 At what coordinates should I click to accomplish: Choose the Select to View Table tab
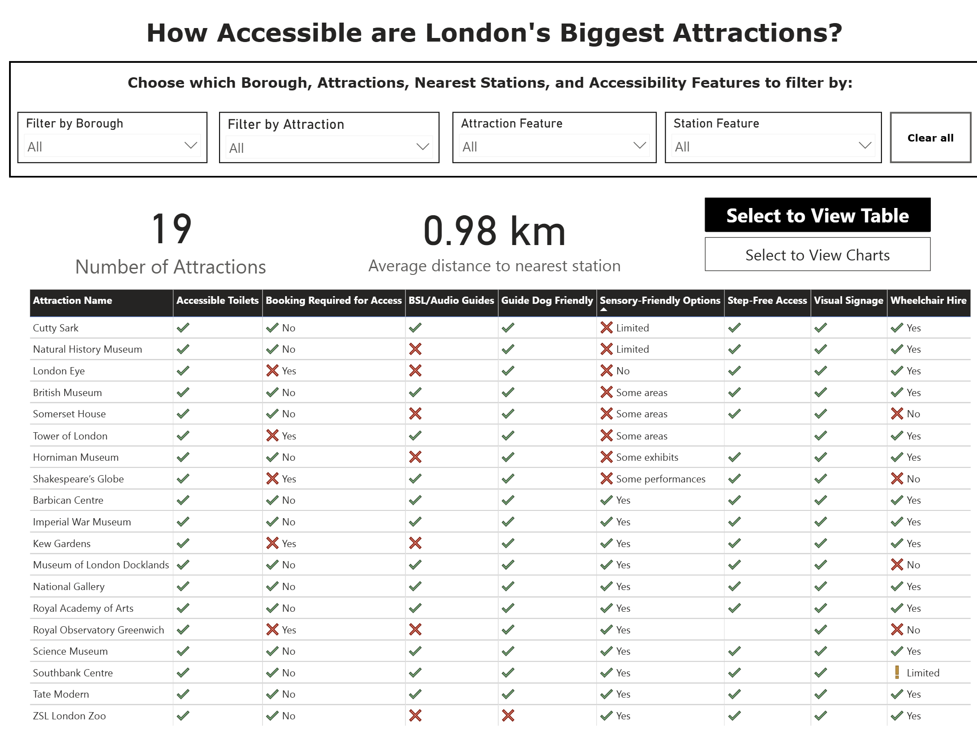click(x=817, y=216)
